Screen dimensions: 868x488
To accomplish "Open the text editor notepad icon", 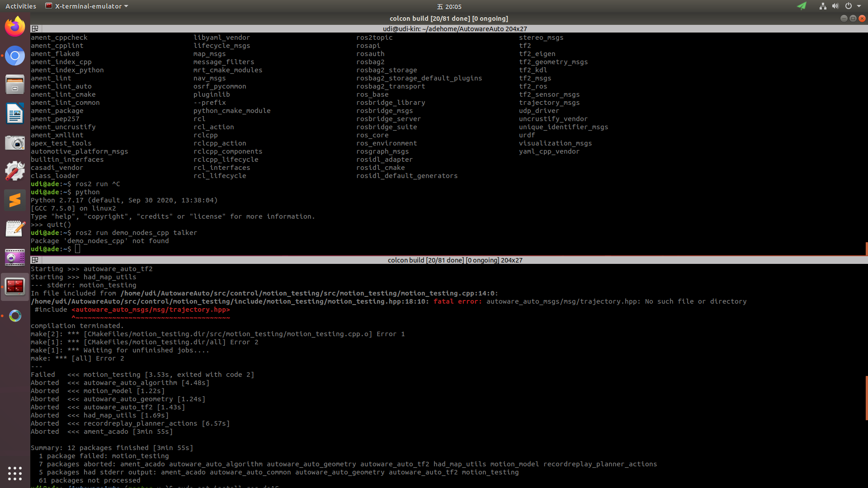I will click(15, 229).
